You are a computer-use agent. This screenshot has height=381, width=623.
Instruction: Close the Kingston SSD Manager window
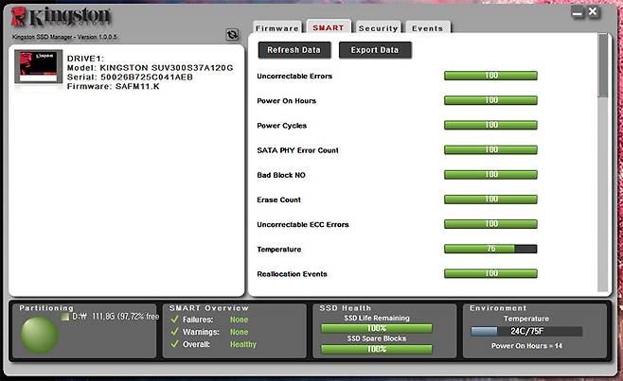coord(592,12)
